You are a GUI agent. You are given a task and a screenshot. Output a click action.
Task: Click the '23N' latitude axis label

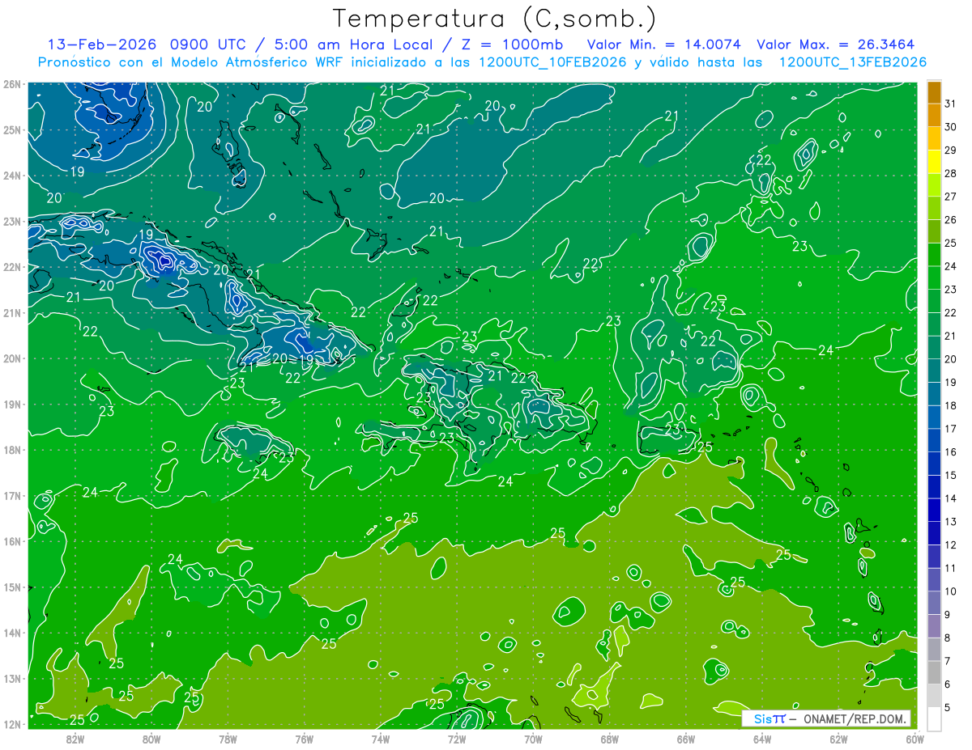[x=11, y=221]
